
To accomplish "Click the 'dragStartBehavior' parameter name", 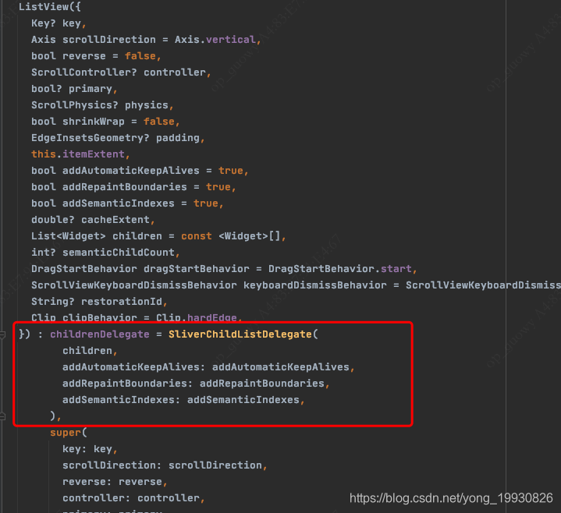I will [x=197, y=269].
